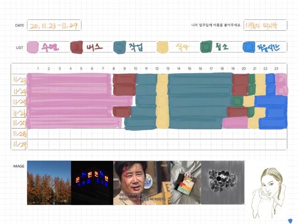This screenshot has width=298, height=224.
Task: Select the dark red 버스 color swatch
Action: click(x=77, y=47)
